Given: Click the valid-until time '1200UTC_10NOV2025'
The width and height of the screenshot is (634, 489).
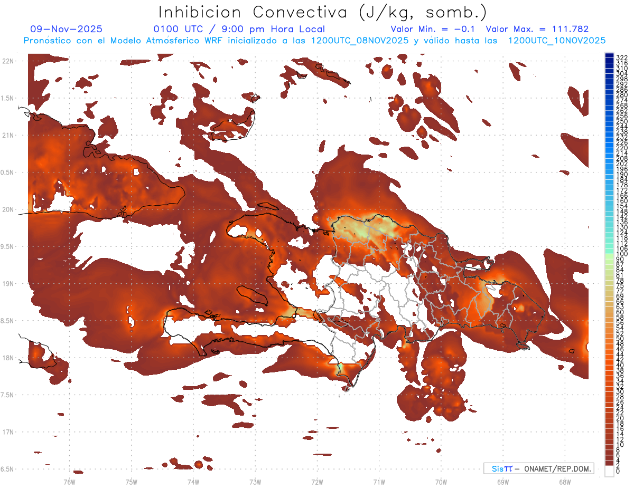Looking at the screenshot, I should [556, 41].
